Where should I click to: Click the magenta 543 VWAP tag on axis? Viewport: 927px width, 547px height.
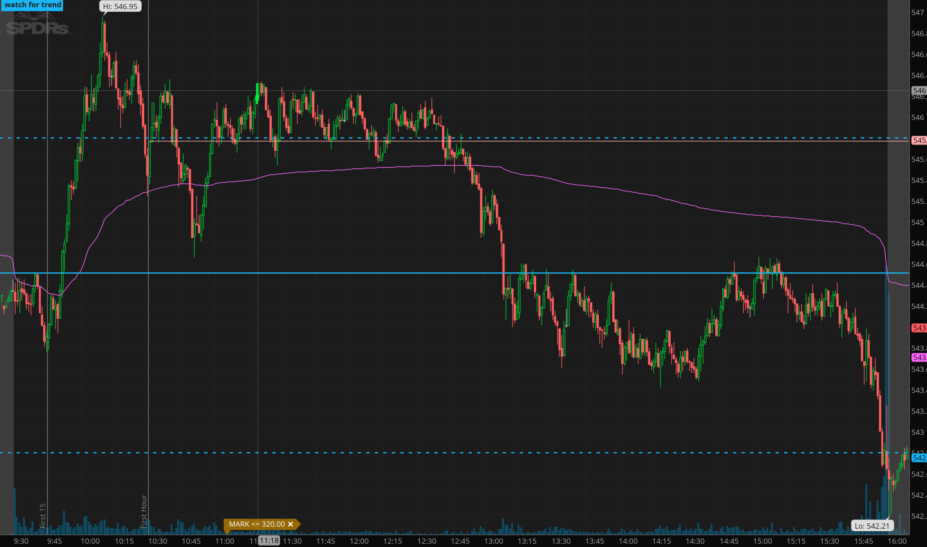pyautogui.click(x=919, y=357)
